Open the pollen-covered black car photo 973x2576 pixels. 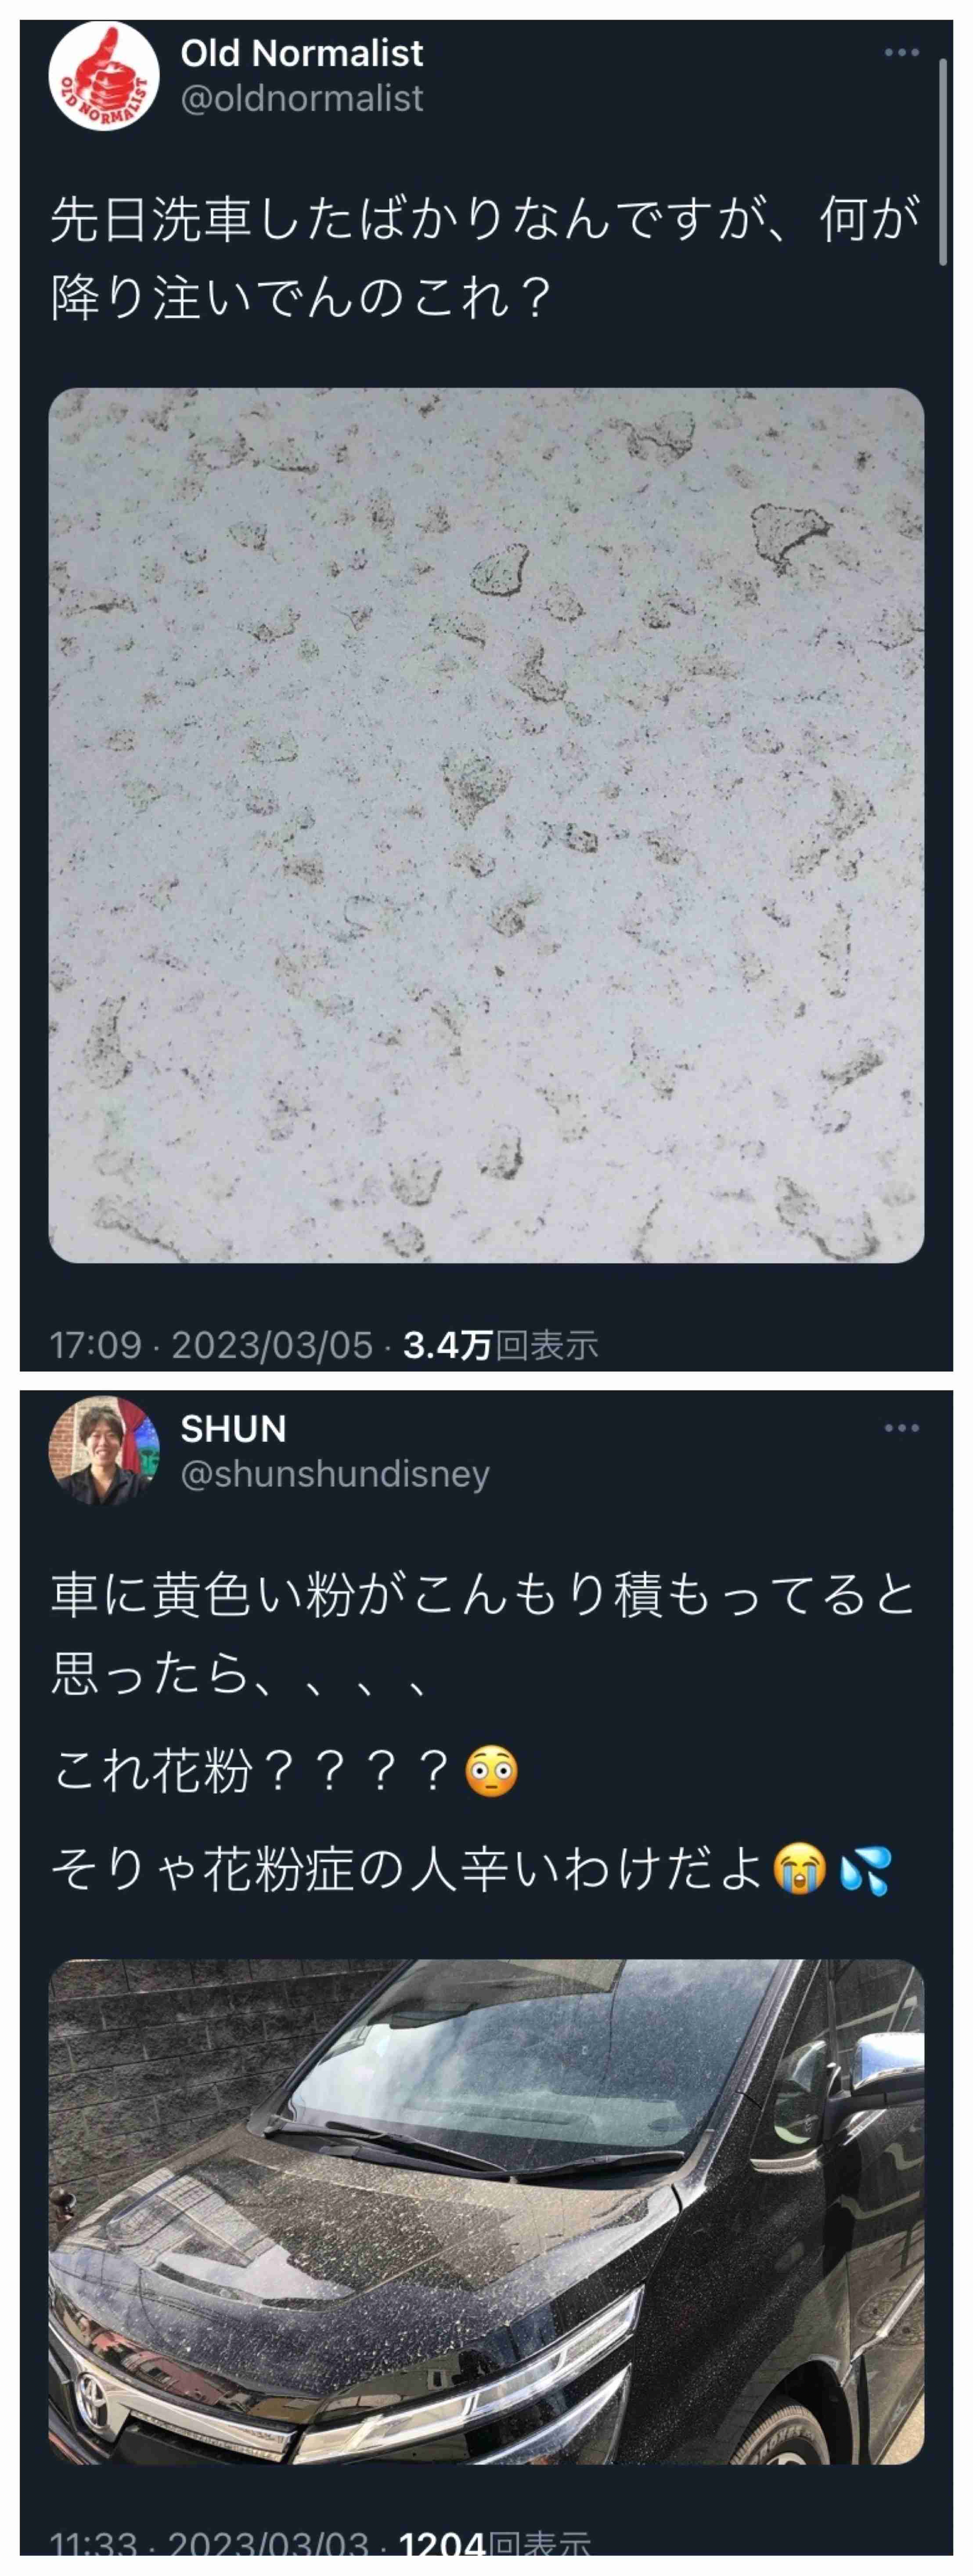click(486, 2211)
